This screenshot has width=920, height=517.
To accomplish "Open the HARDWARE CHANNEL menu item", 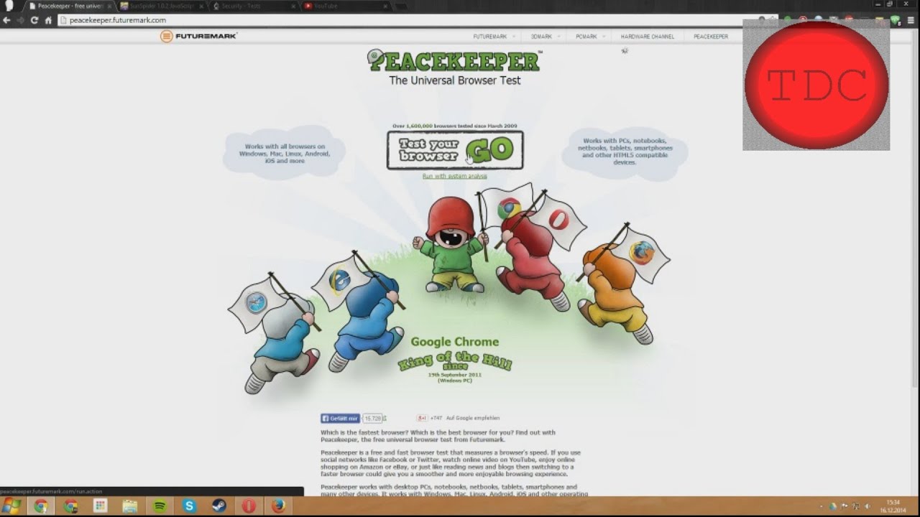I will click(648, 37).
